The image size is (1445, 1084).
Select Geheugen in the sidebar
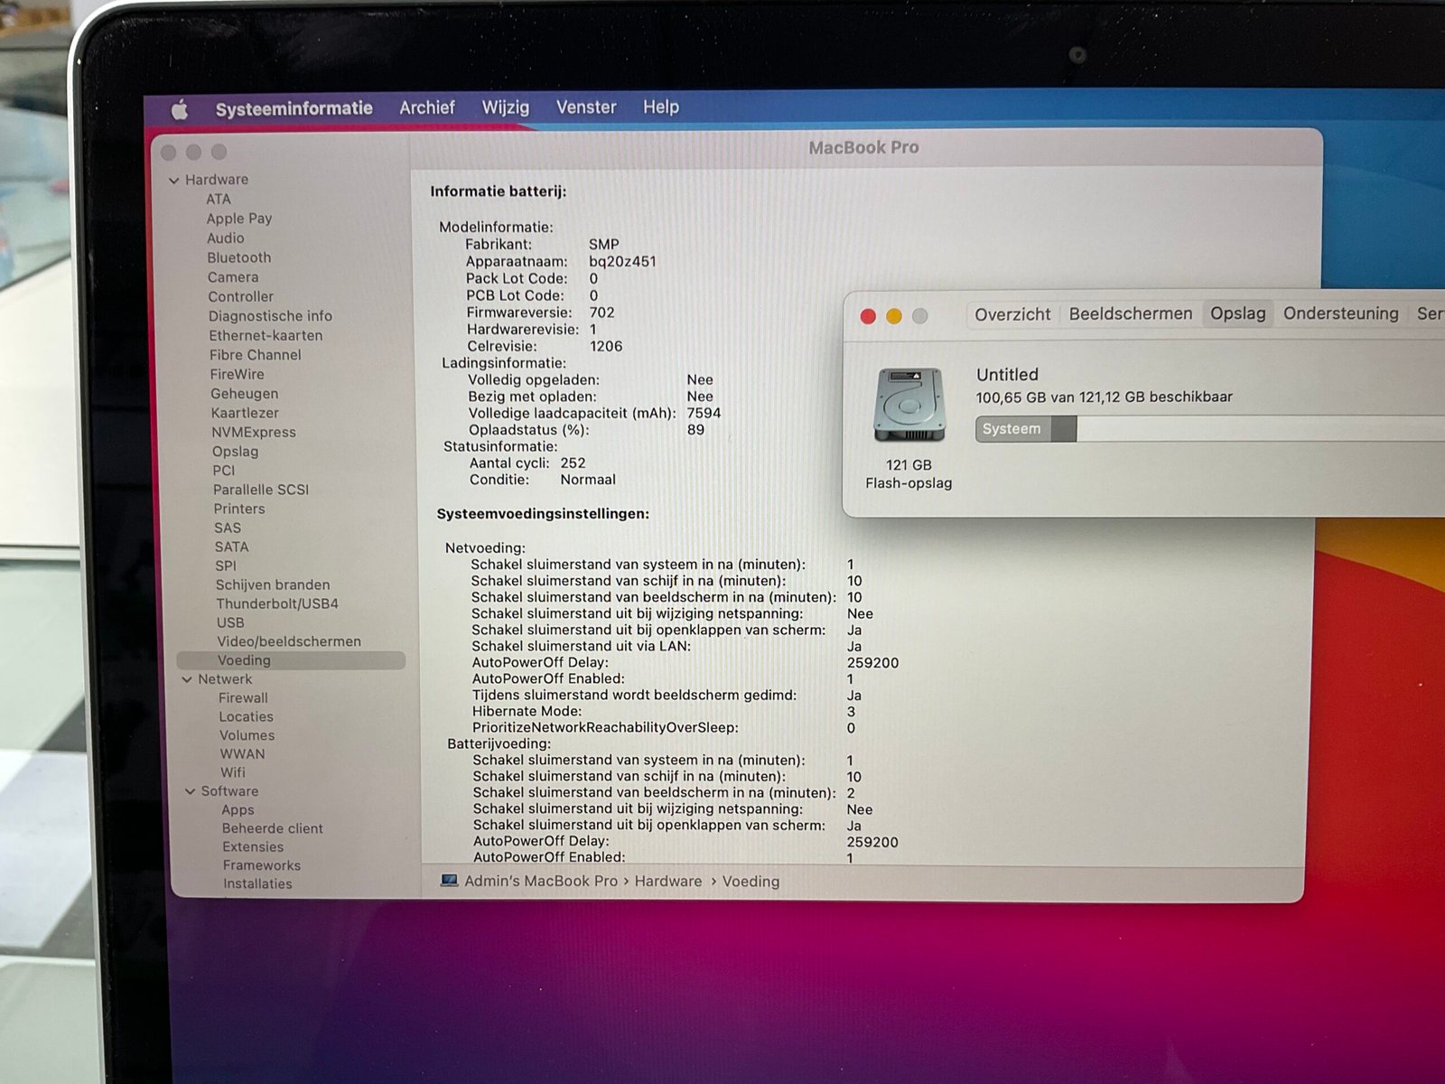(245, 394)
